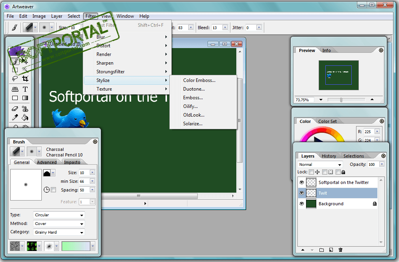Screen dimensions: 399x262
Task: Expand the Jitter value dropdown
Action: click(x=259, y=28)
